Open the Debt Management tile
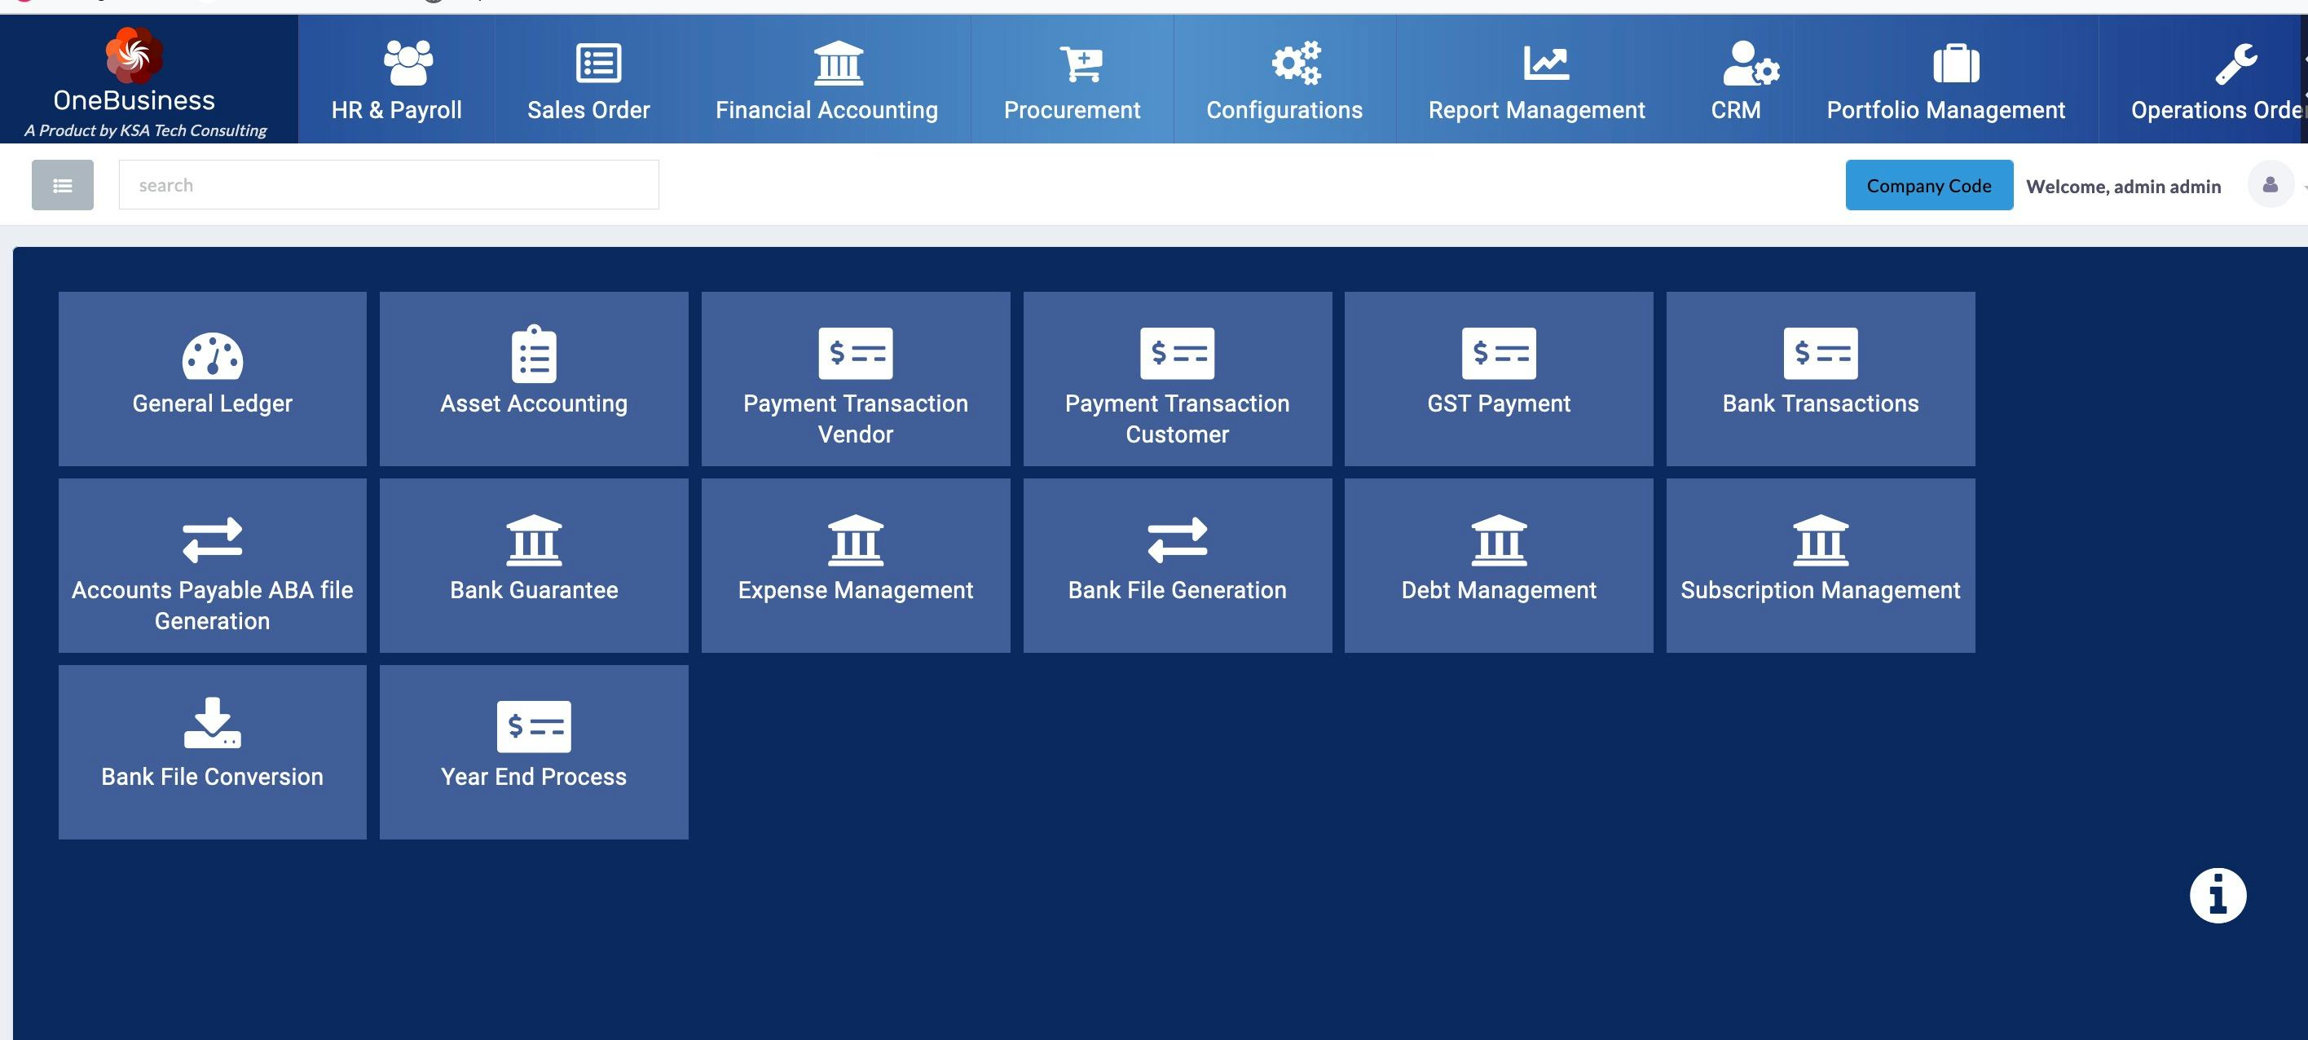Viewport: 2308px width, 1040px height. [1498, 564]
